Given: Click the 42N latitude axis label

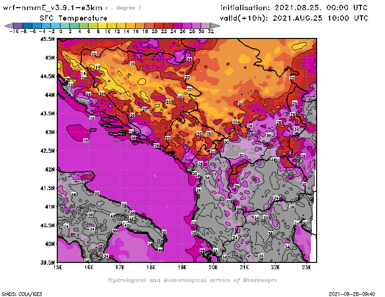Looking at the screenshot, I should pyautogui.click(x=50, y=170).
